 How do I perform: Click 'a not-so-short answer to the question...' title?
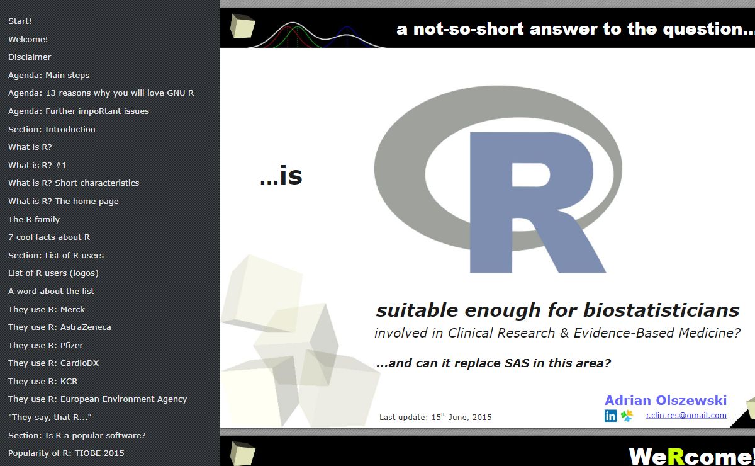coord(575,29)
